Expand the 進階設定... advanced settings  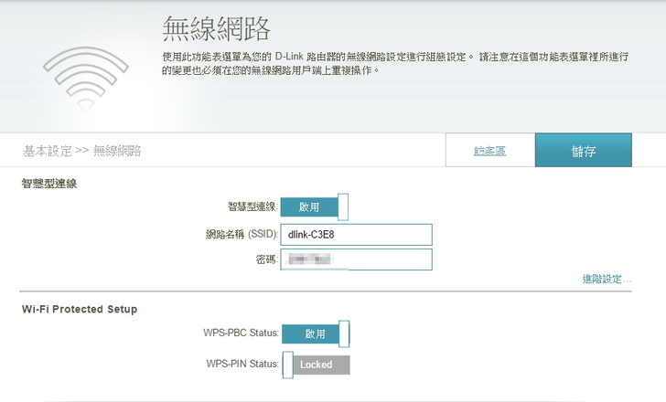(607, 279)
